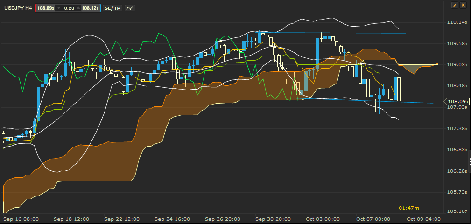Click the 105.73 price axis label
This screenshot has height=224, width=471.
tap(456, 192)
